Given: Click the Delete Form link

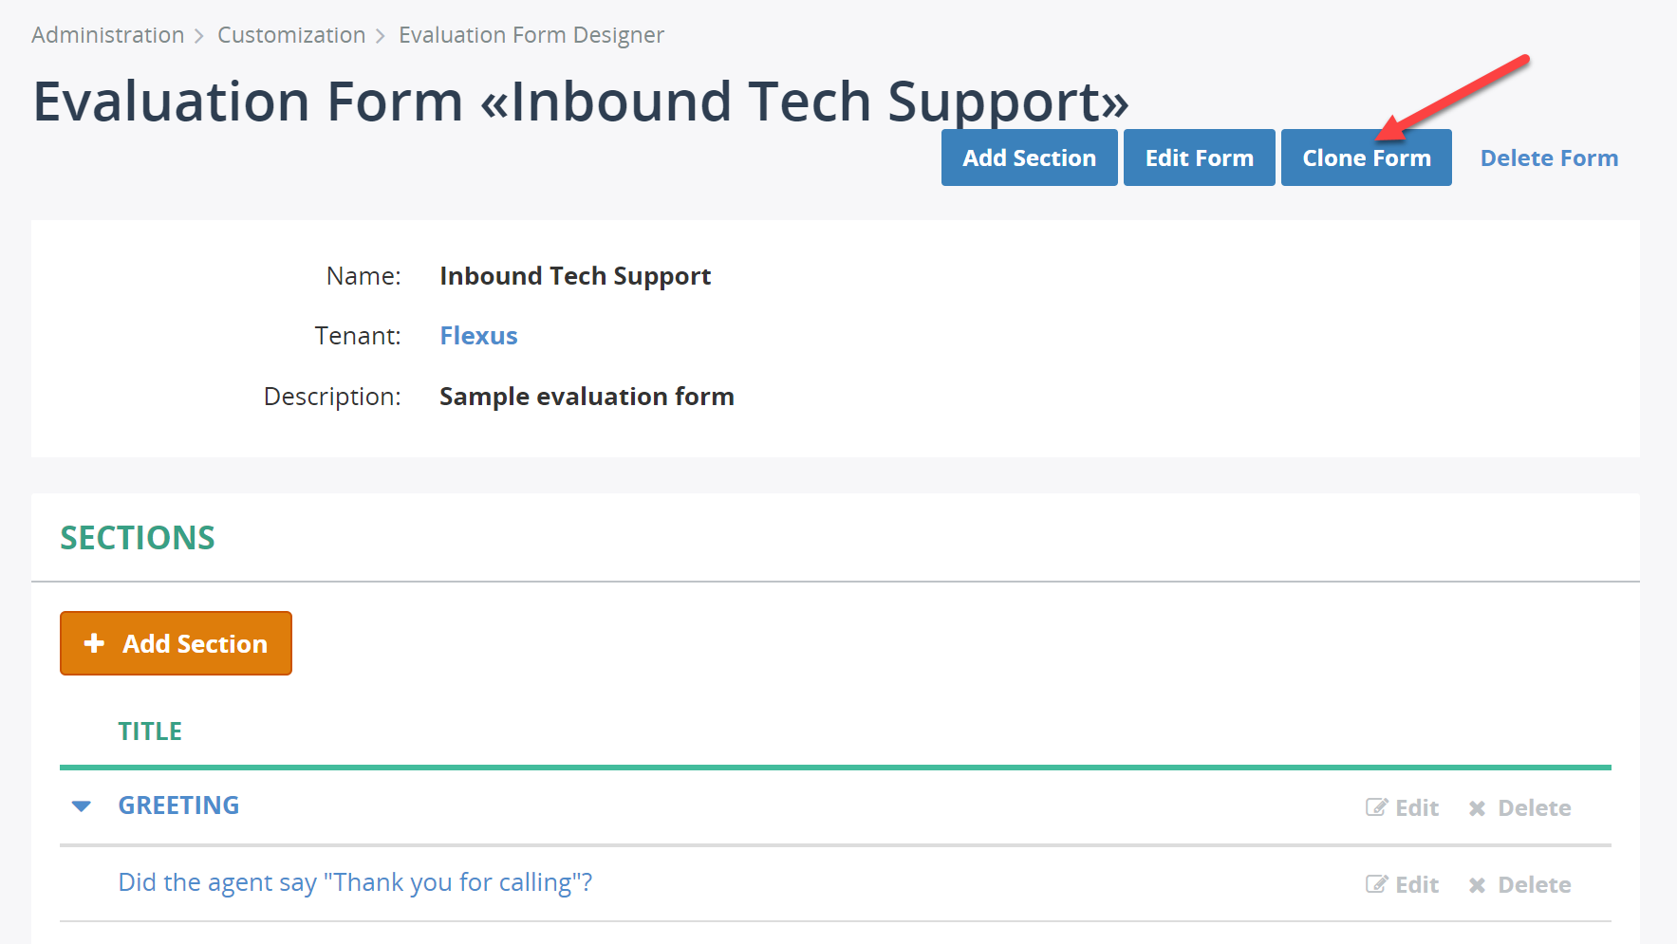Looking at the screenshot, I should tap(1549, 157).
